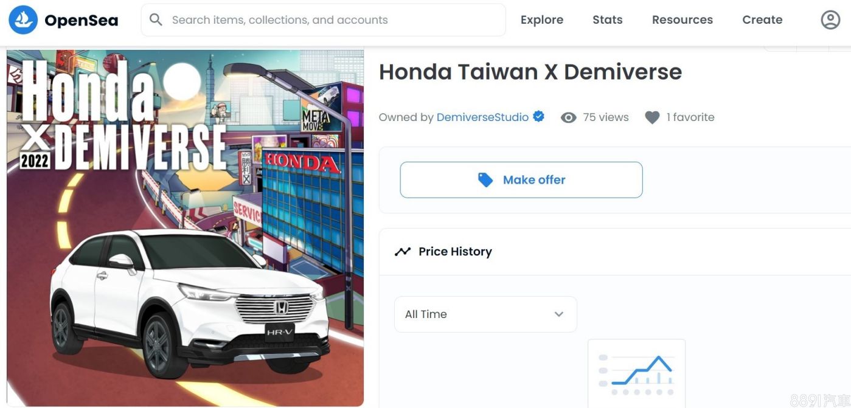The height and width of the screenshot is (408, 851).
Task: Open the DemiverseStudio owner link
Action: coord(482,117)
